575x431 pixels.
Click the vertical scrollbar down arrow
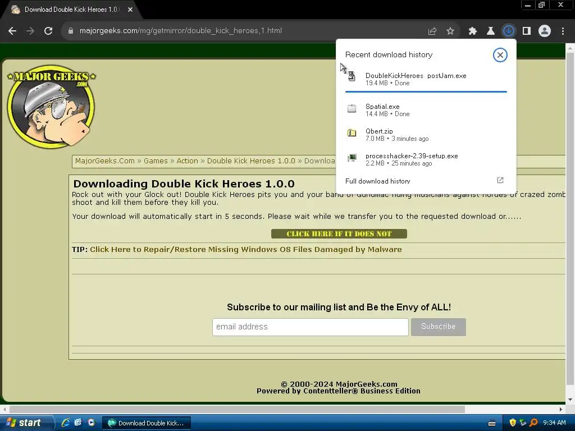(x=571, y=400)
